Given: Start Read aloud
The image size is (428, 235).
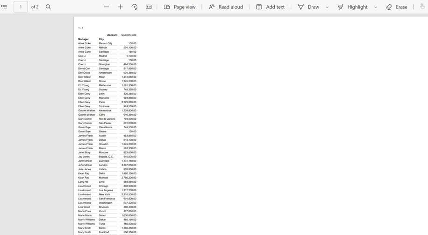Looking at the screenshot, I should pos(226,7).
